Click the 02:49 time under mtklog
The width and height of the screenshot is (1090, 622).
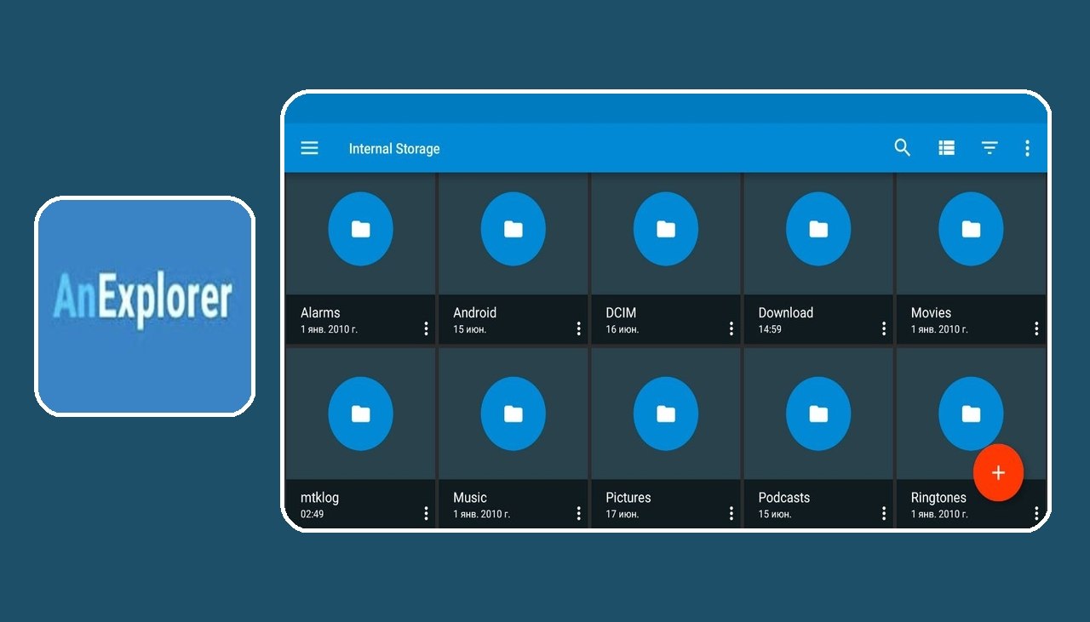[x=312, y=514]
